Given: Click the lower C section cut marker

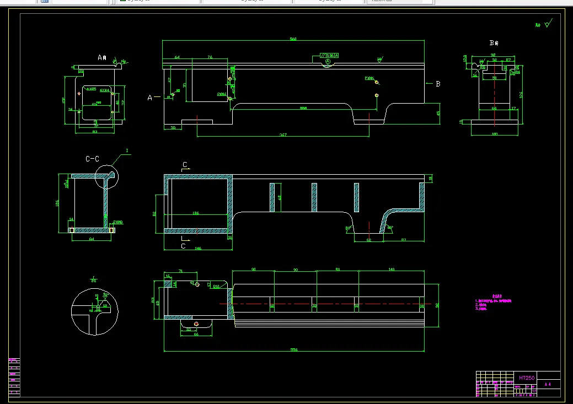Looking at the screenshot, I should (184, 246).
